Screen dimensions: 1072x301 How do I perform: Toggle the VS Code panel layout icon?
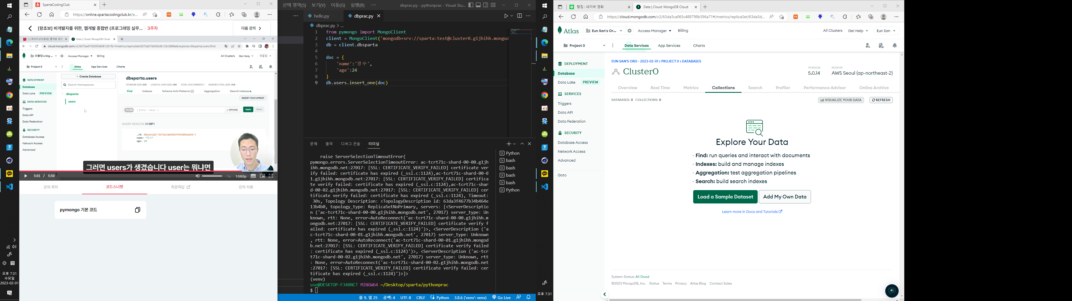(478, 5)
